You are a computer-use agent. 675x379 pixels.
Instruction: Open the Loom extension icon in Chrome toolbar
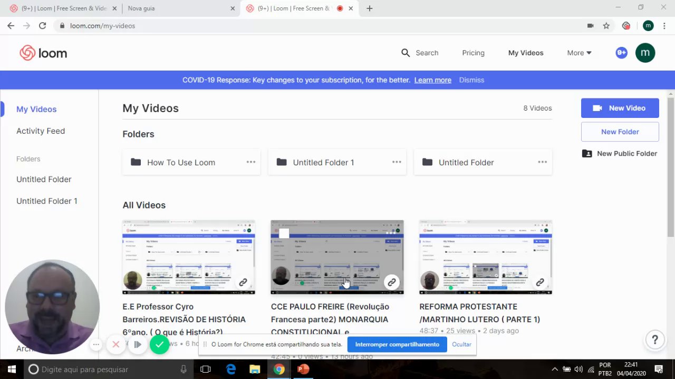[x=626, y=25]
